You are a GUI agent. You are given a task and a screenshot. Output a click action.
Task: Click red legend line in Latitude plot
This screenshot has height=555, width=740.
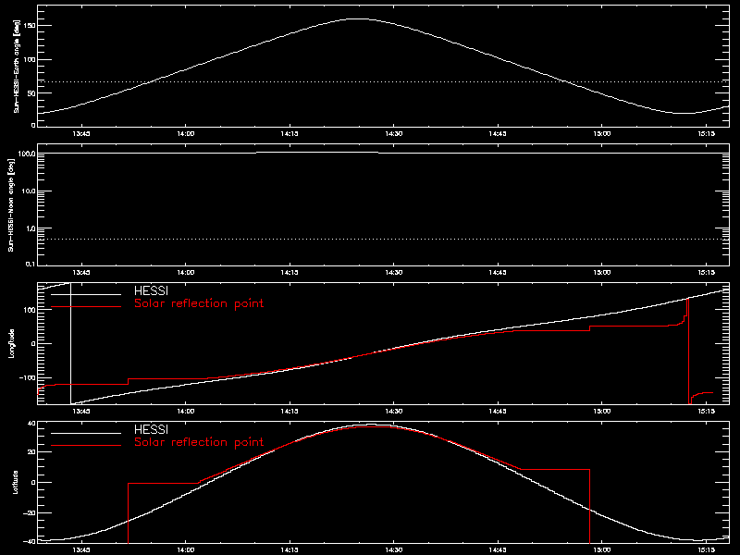[x=86, y=446]
